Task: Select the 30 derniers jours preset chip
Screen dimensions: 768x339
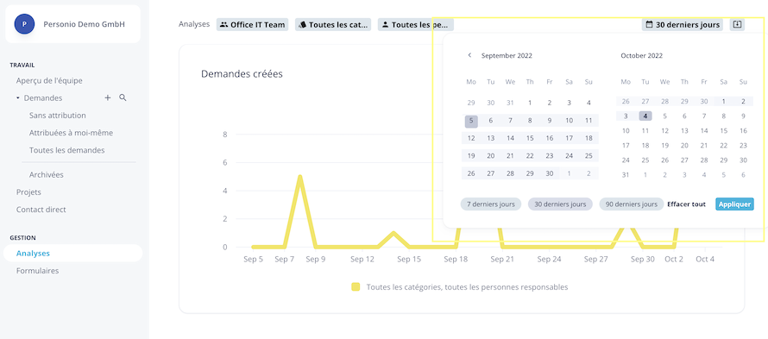Action: coord(560,204)
